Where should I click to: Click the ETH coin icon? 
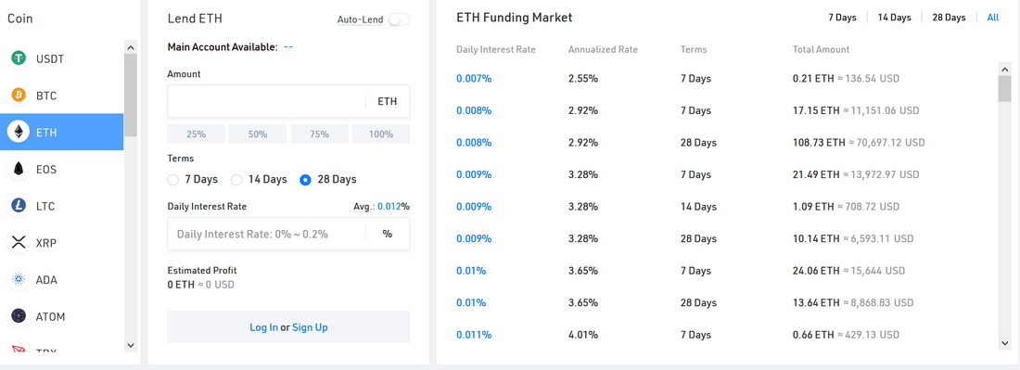click(19, 133)
